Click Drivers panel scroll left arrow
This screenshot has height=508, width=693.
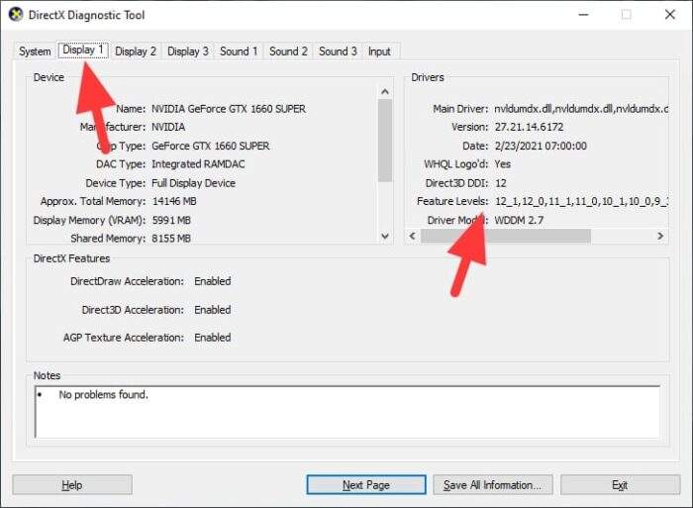(x=413, y=236)
